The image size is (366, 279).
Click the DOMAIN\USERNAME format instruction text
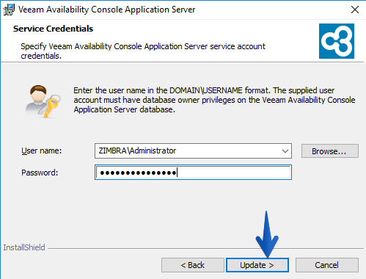coord(214,100)
